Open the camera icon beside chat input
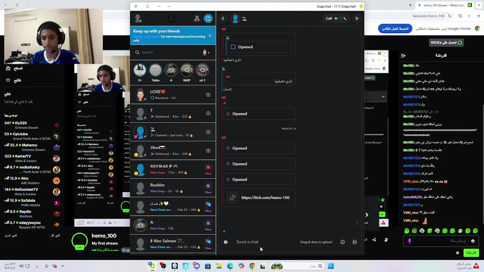 pos(226,242)
